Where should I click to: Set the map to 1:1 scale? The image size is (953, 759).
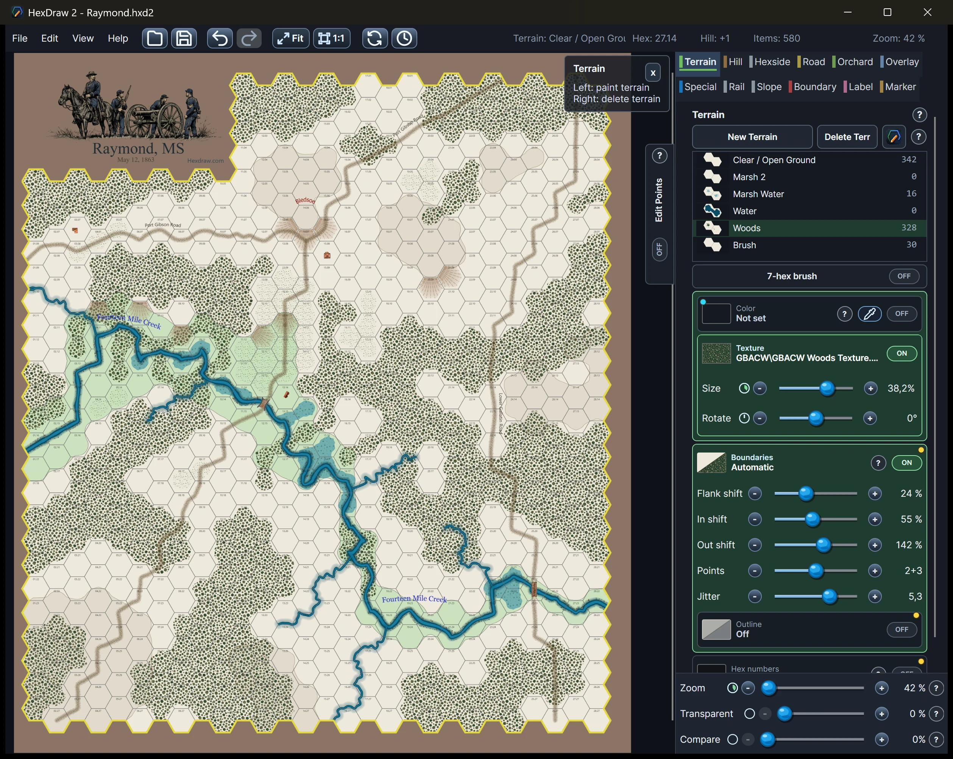coord(332,39)
